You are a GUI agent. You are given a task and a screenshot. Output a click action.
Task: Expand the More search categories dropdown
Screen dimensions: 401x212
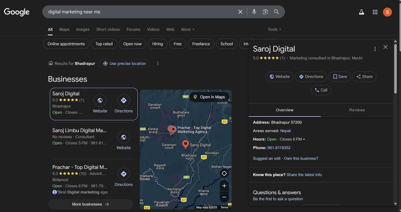(188, 29)
